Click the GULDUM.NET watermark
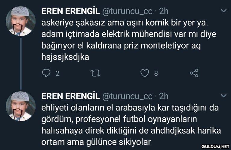 pyautogui.click(x=215, y=146)
